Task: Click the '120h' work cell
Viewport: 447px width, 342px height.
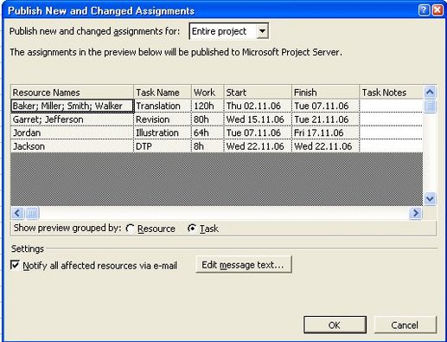Action: [x=208, y=106]
